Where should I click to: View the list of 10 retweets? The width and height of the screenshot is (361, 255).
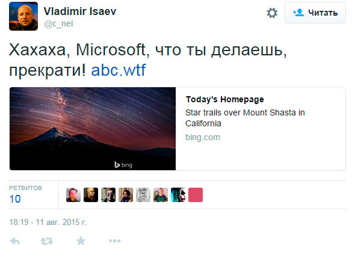pyautogui.click(x=25, y=195)
